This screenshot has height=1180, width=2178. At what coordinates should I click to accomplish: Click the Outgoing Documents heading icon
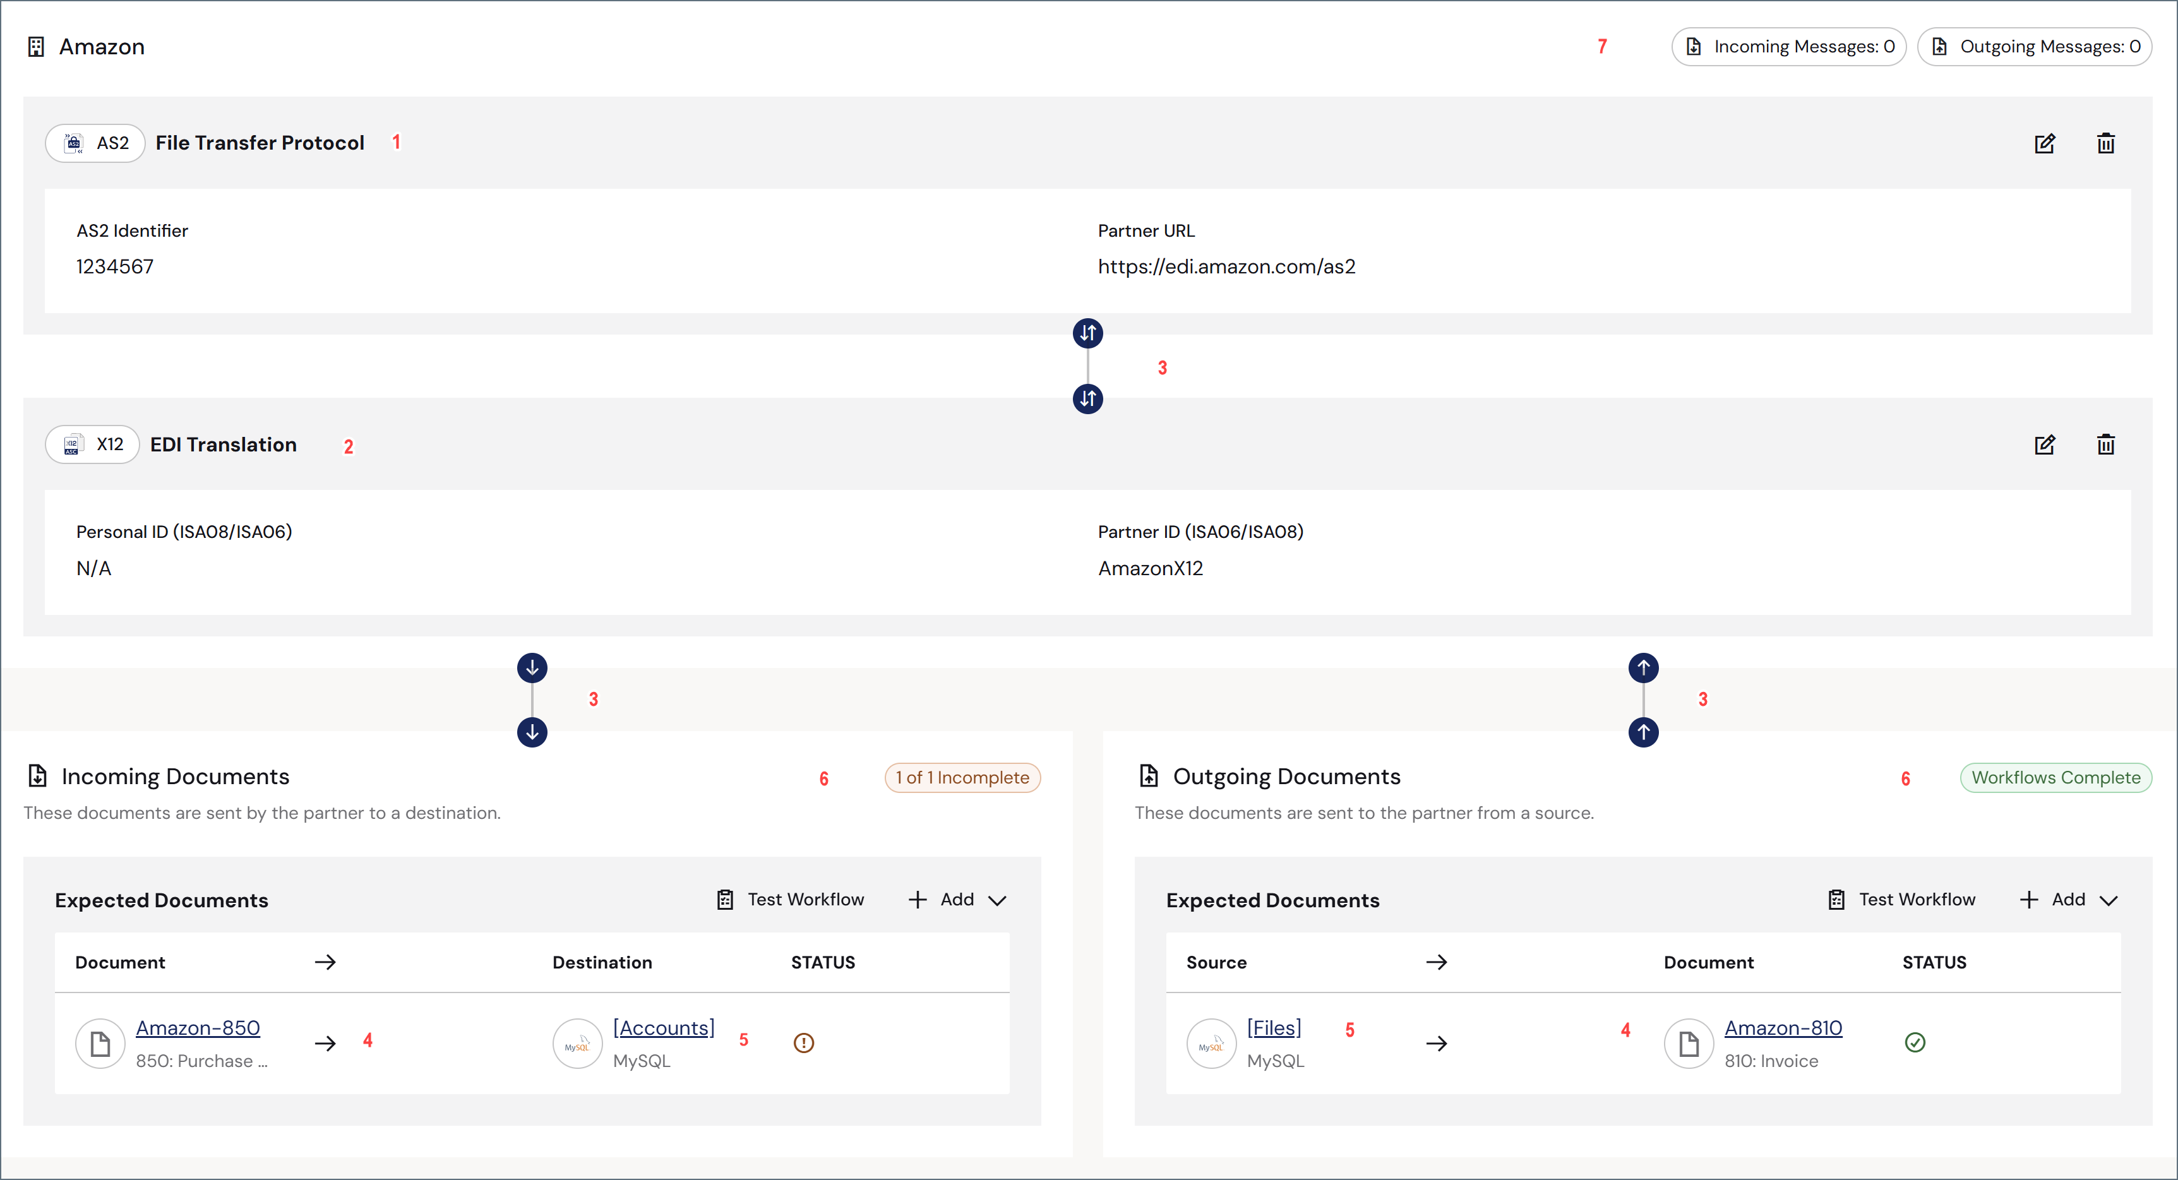(x=1148, y=776)
